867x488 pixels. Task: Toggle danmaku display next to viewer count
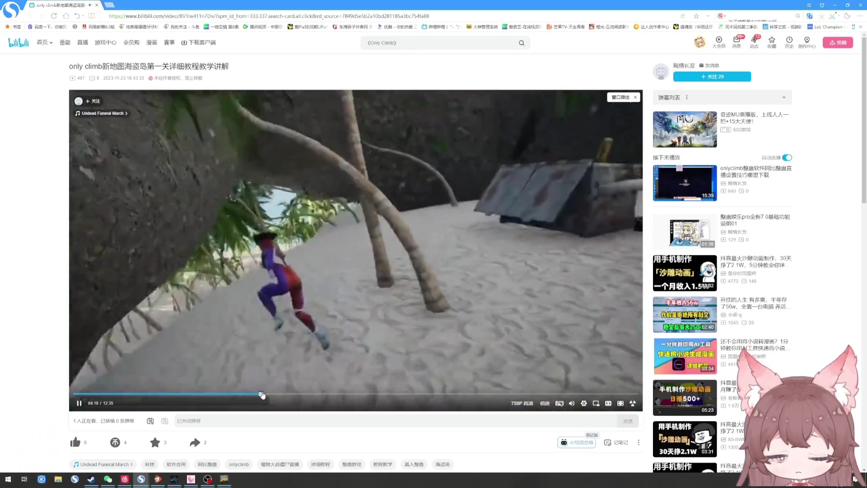(150, 421)
